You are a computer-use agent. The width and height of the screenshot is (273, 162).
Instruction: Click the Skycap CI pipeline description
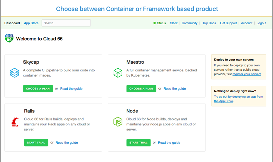tap(59, 72)
